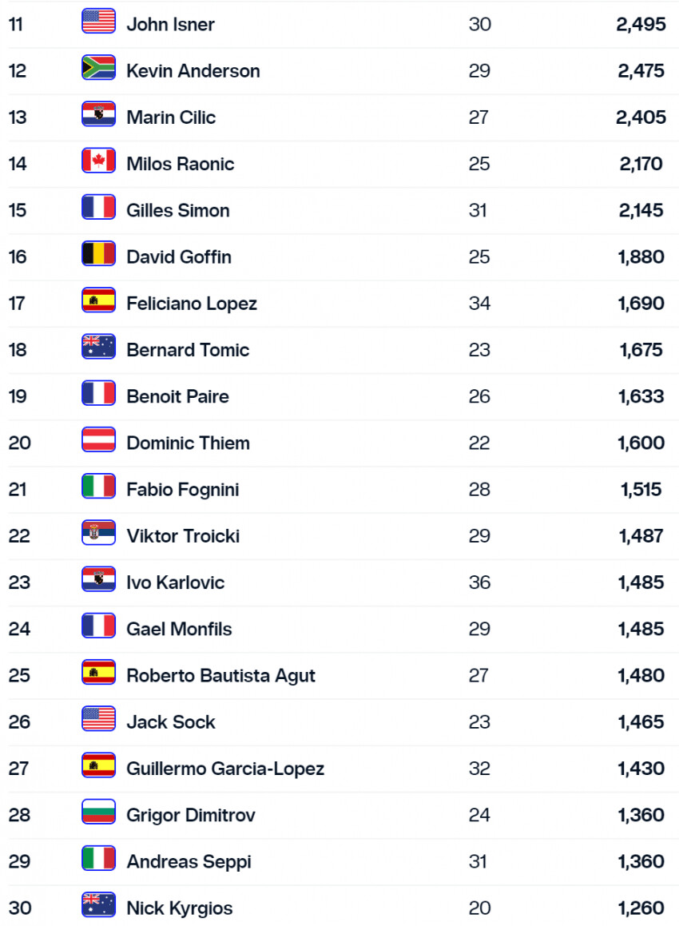This screenshot has width=679, height=926.
Task: Select Guillermo Garcia-Lopez name
Action: 225,769
